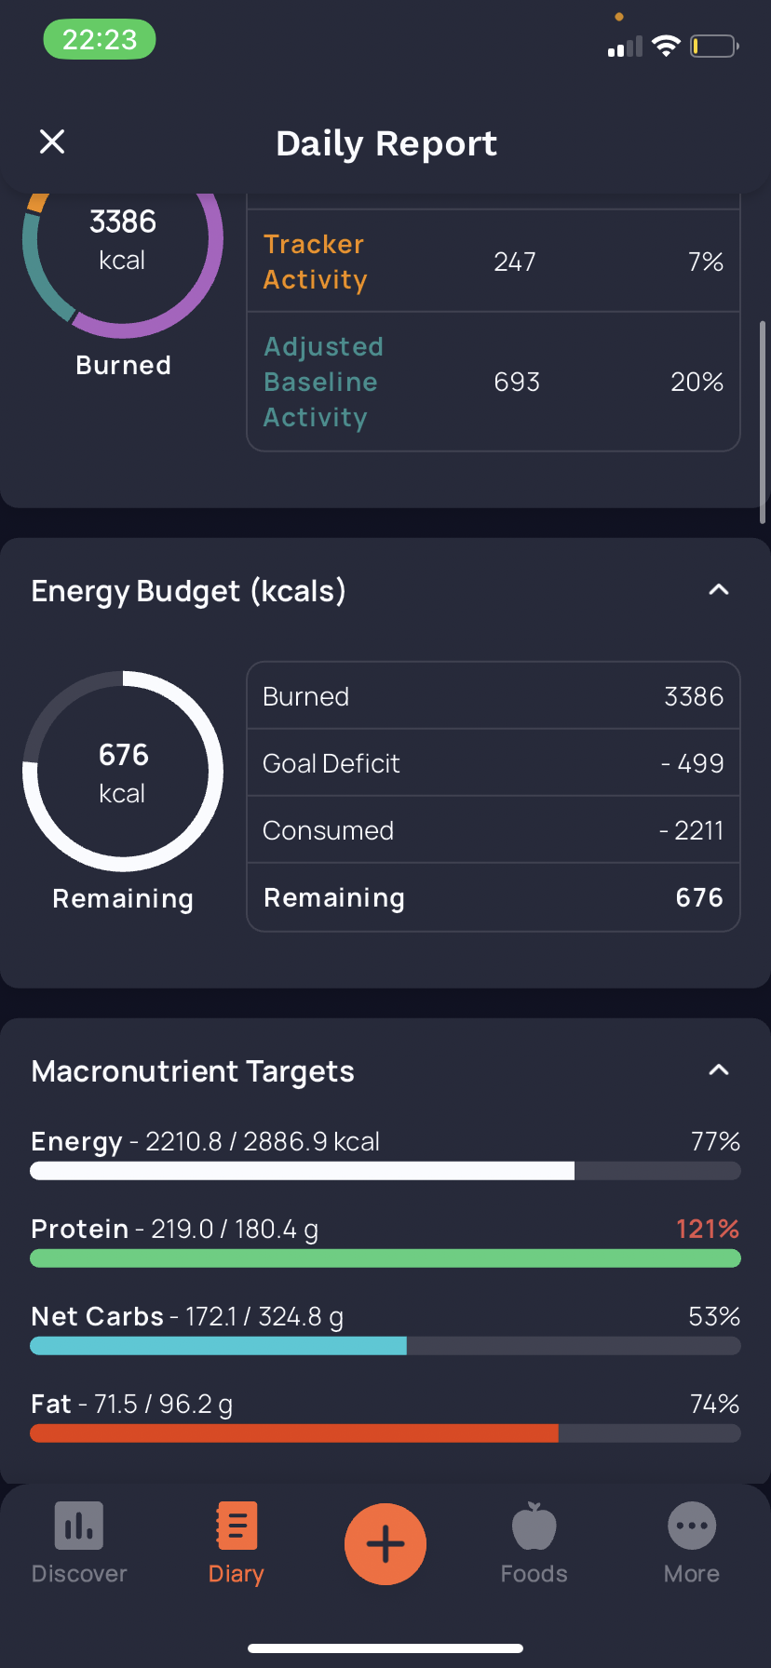771x1668 pixels.
Task: Tap the battery status icon
Action: [x=714, y=46]
